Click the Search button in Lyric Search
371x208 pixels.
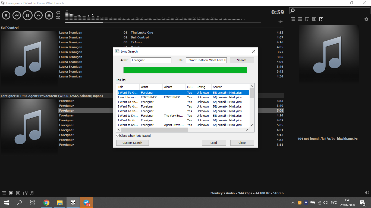coord(242,60)
